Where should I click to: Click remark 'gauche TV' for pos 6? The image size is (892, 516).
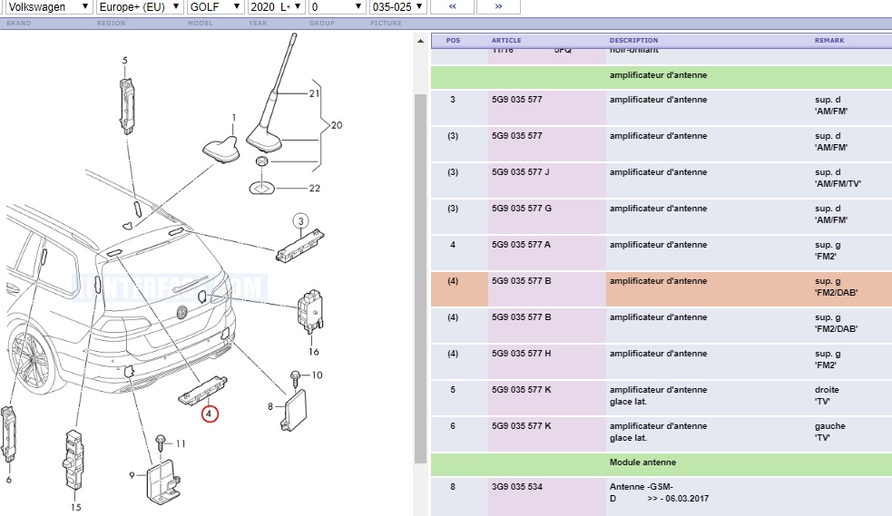point(829,432)
